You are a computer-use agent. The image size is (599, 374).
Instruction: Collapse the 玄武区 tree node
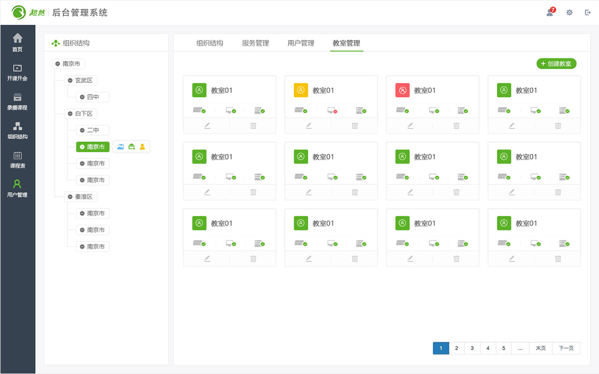click(x=69, y=80)
